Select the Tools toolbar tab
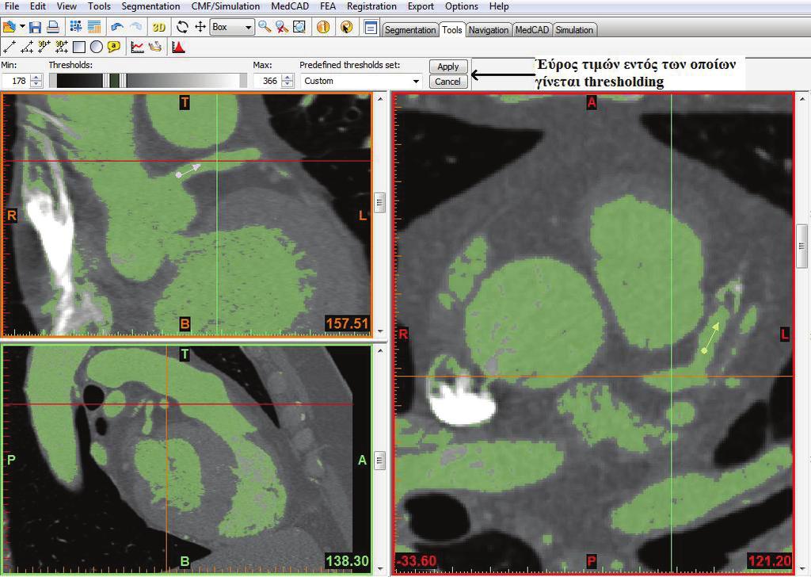 point(452,29)
